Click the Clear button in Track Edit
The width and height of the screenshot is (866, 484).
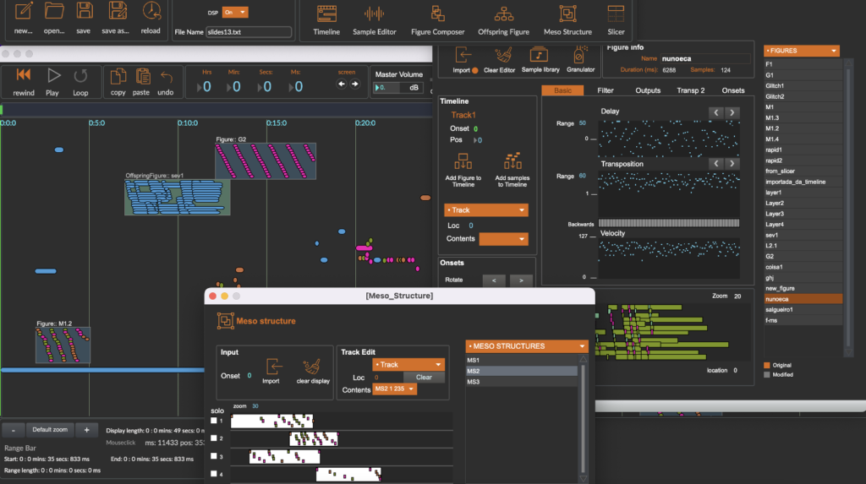pyautogui.click(x=424, y=378)
